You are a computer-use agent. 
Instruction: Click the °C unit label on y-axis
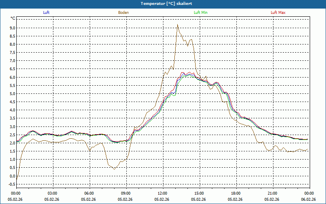click(13, 18)
